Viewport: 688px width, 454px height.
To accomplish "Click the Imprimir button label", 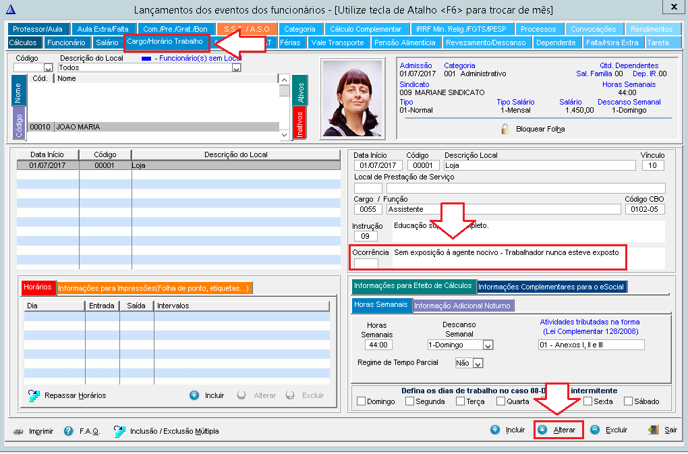I will click(41, 431).
